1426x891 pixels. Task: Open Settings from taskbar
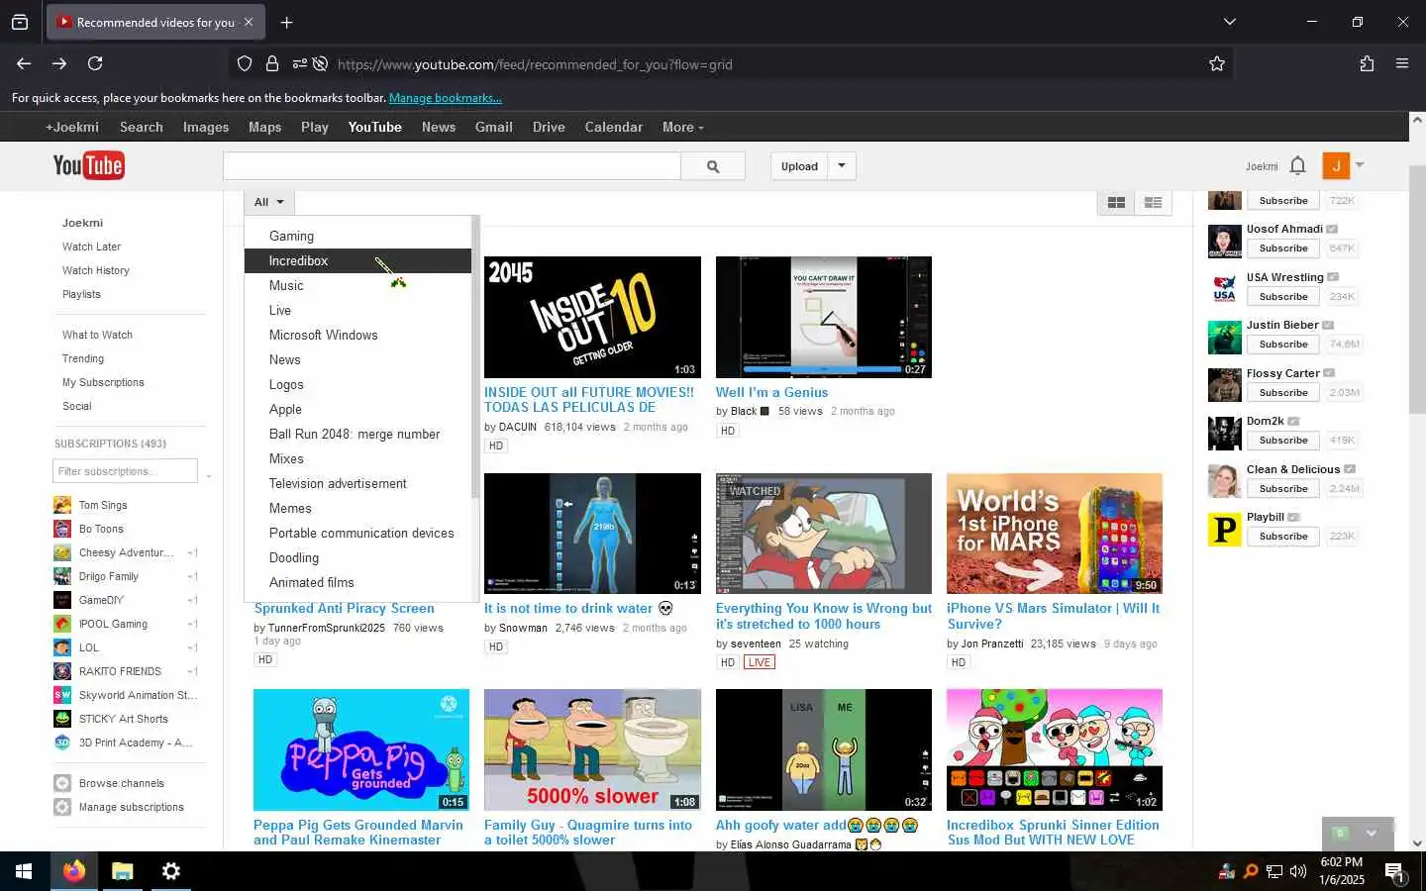pyautogui.click(x=171, y=871)
